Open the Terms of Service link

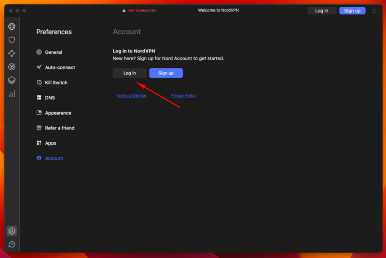131,95
